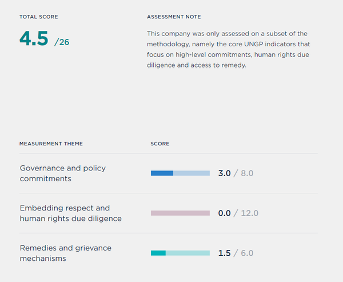Click the 12.0 maximum score text
This screenshot has height=282, width=343.
[248, 213]
